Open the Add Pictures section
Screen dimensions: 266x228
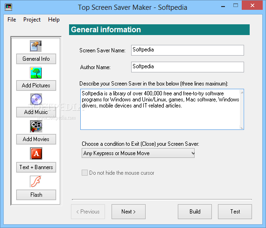36,85
